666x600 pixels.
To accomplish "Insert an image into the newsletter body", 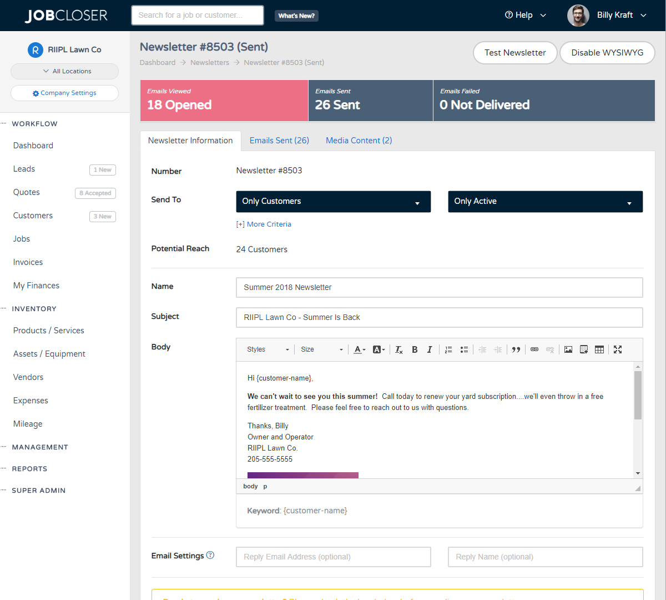I will (568, 349).
